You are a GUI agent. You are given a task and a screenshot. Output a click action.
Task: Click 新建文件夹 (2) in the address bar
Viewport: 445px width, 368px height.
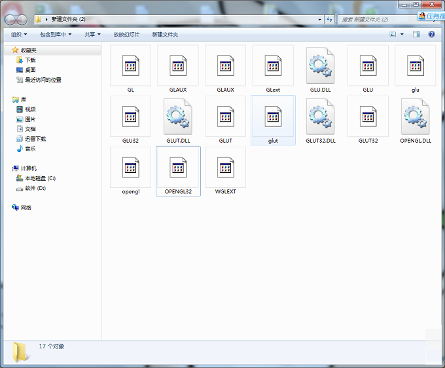(x=69, y=19)
